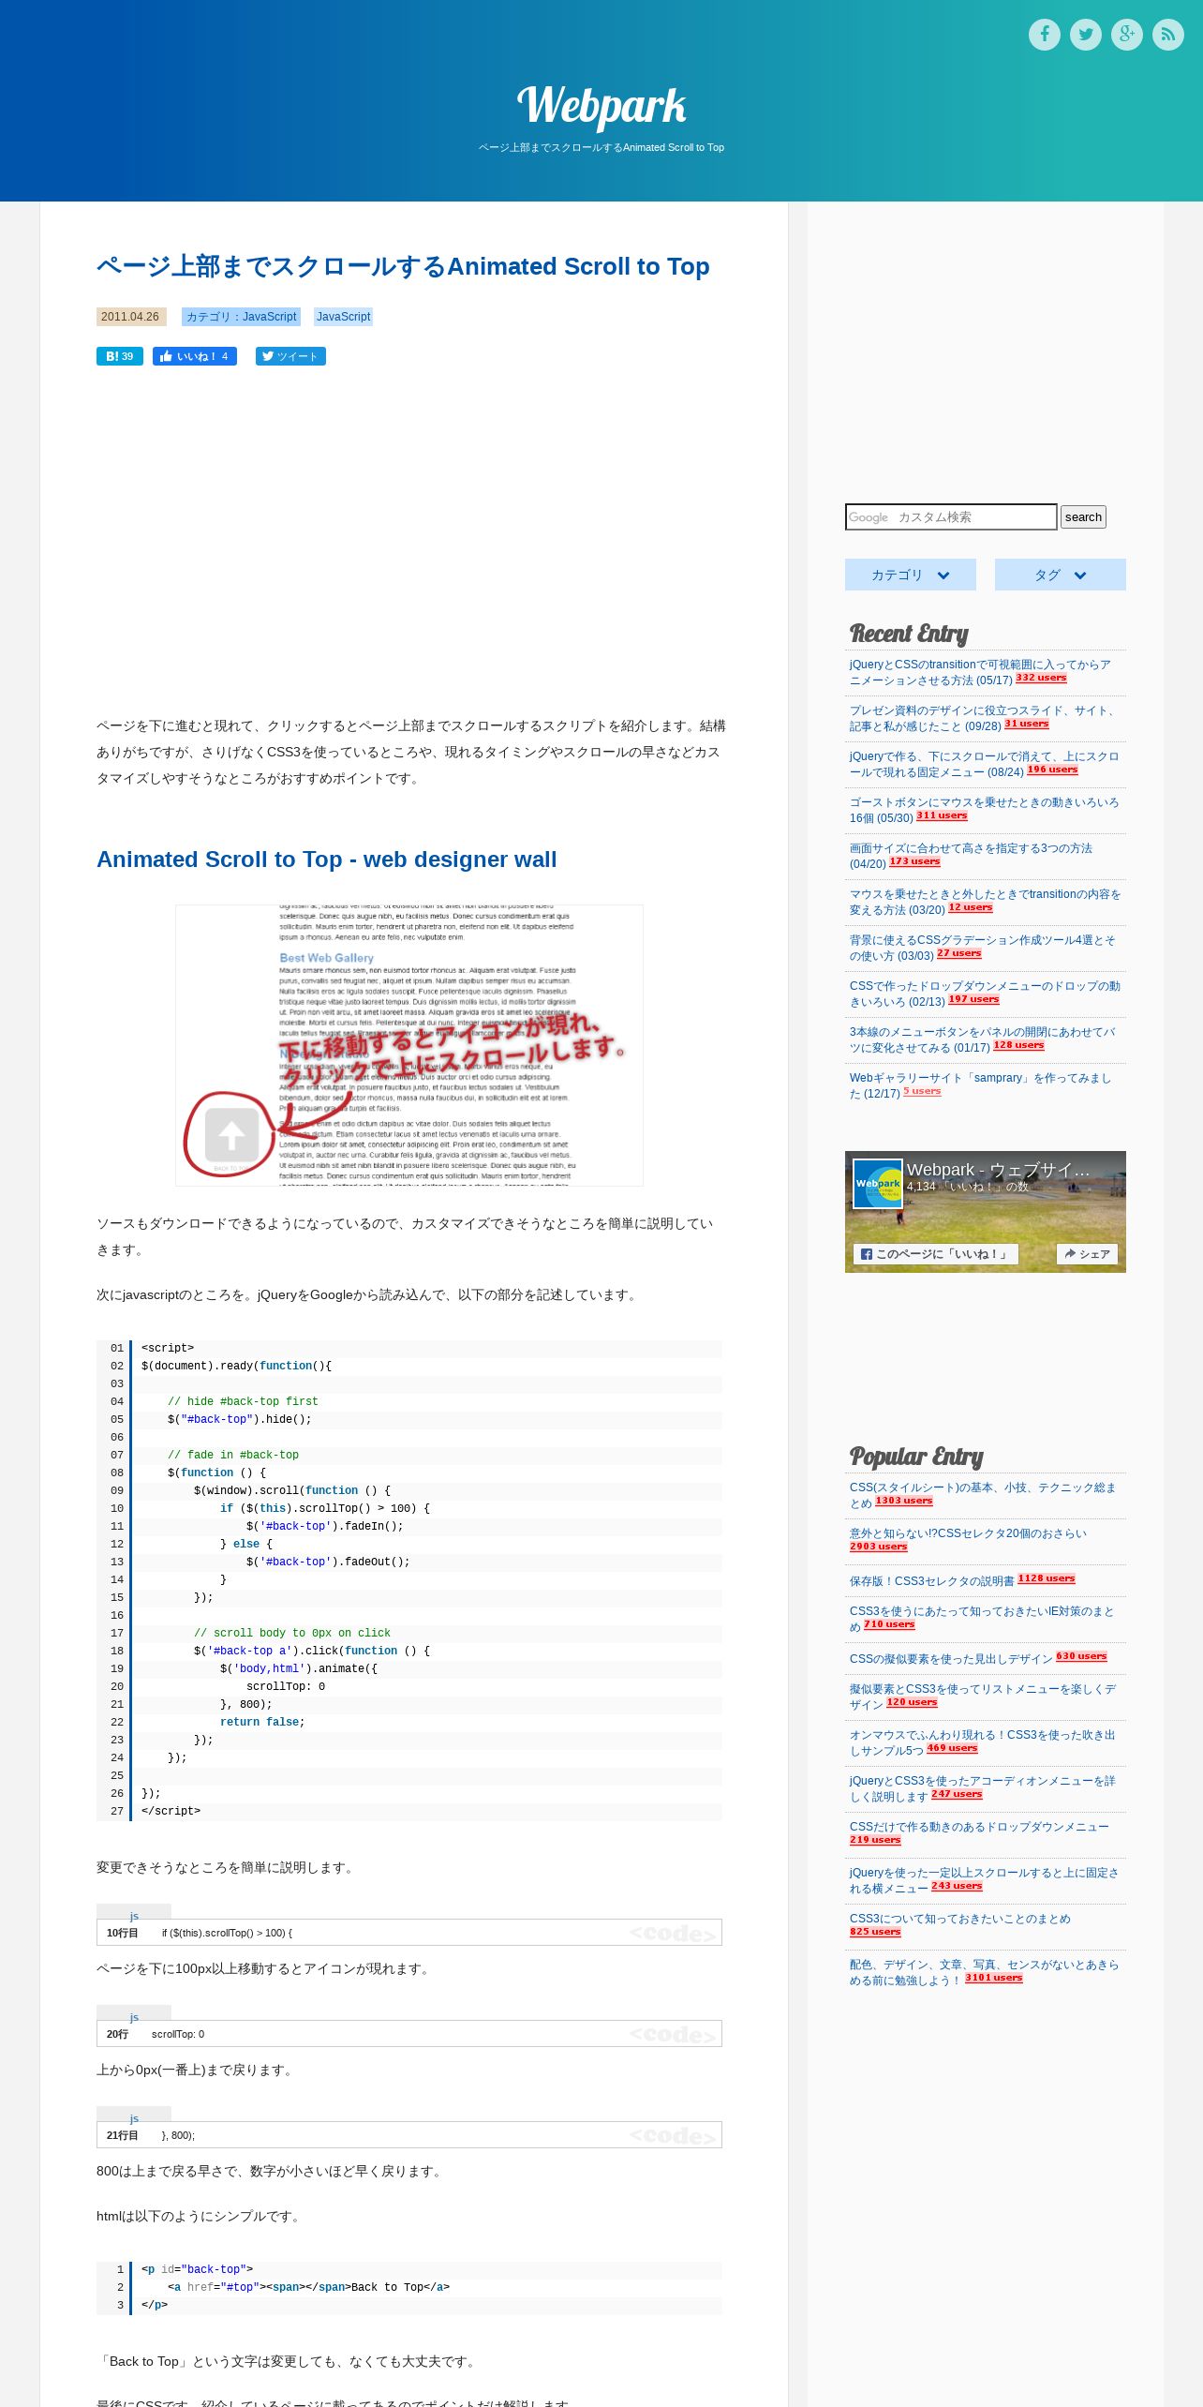Click the Webpark logo title
The height and width of the screenshot is (2407, 1203).
click(x=601, y=106)
